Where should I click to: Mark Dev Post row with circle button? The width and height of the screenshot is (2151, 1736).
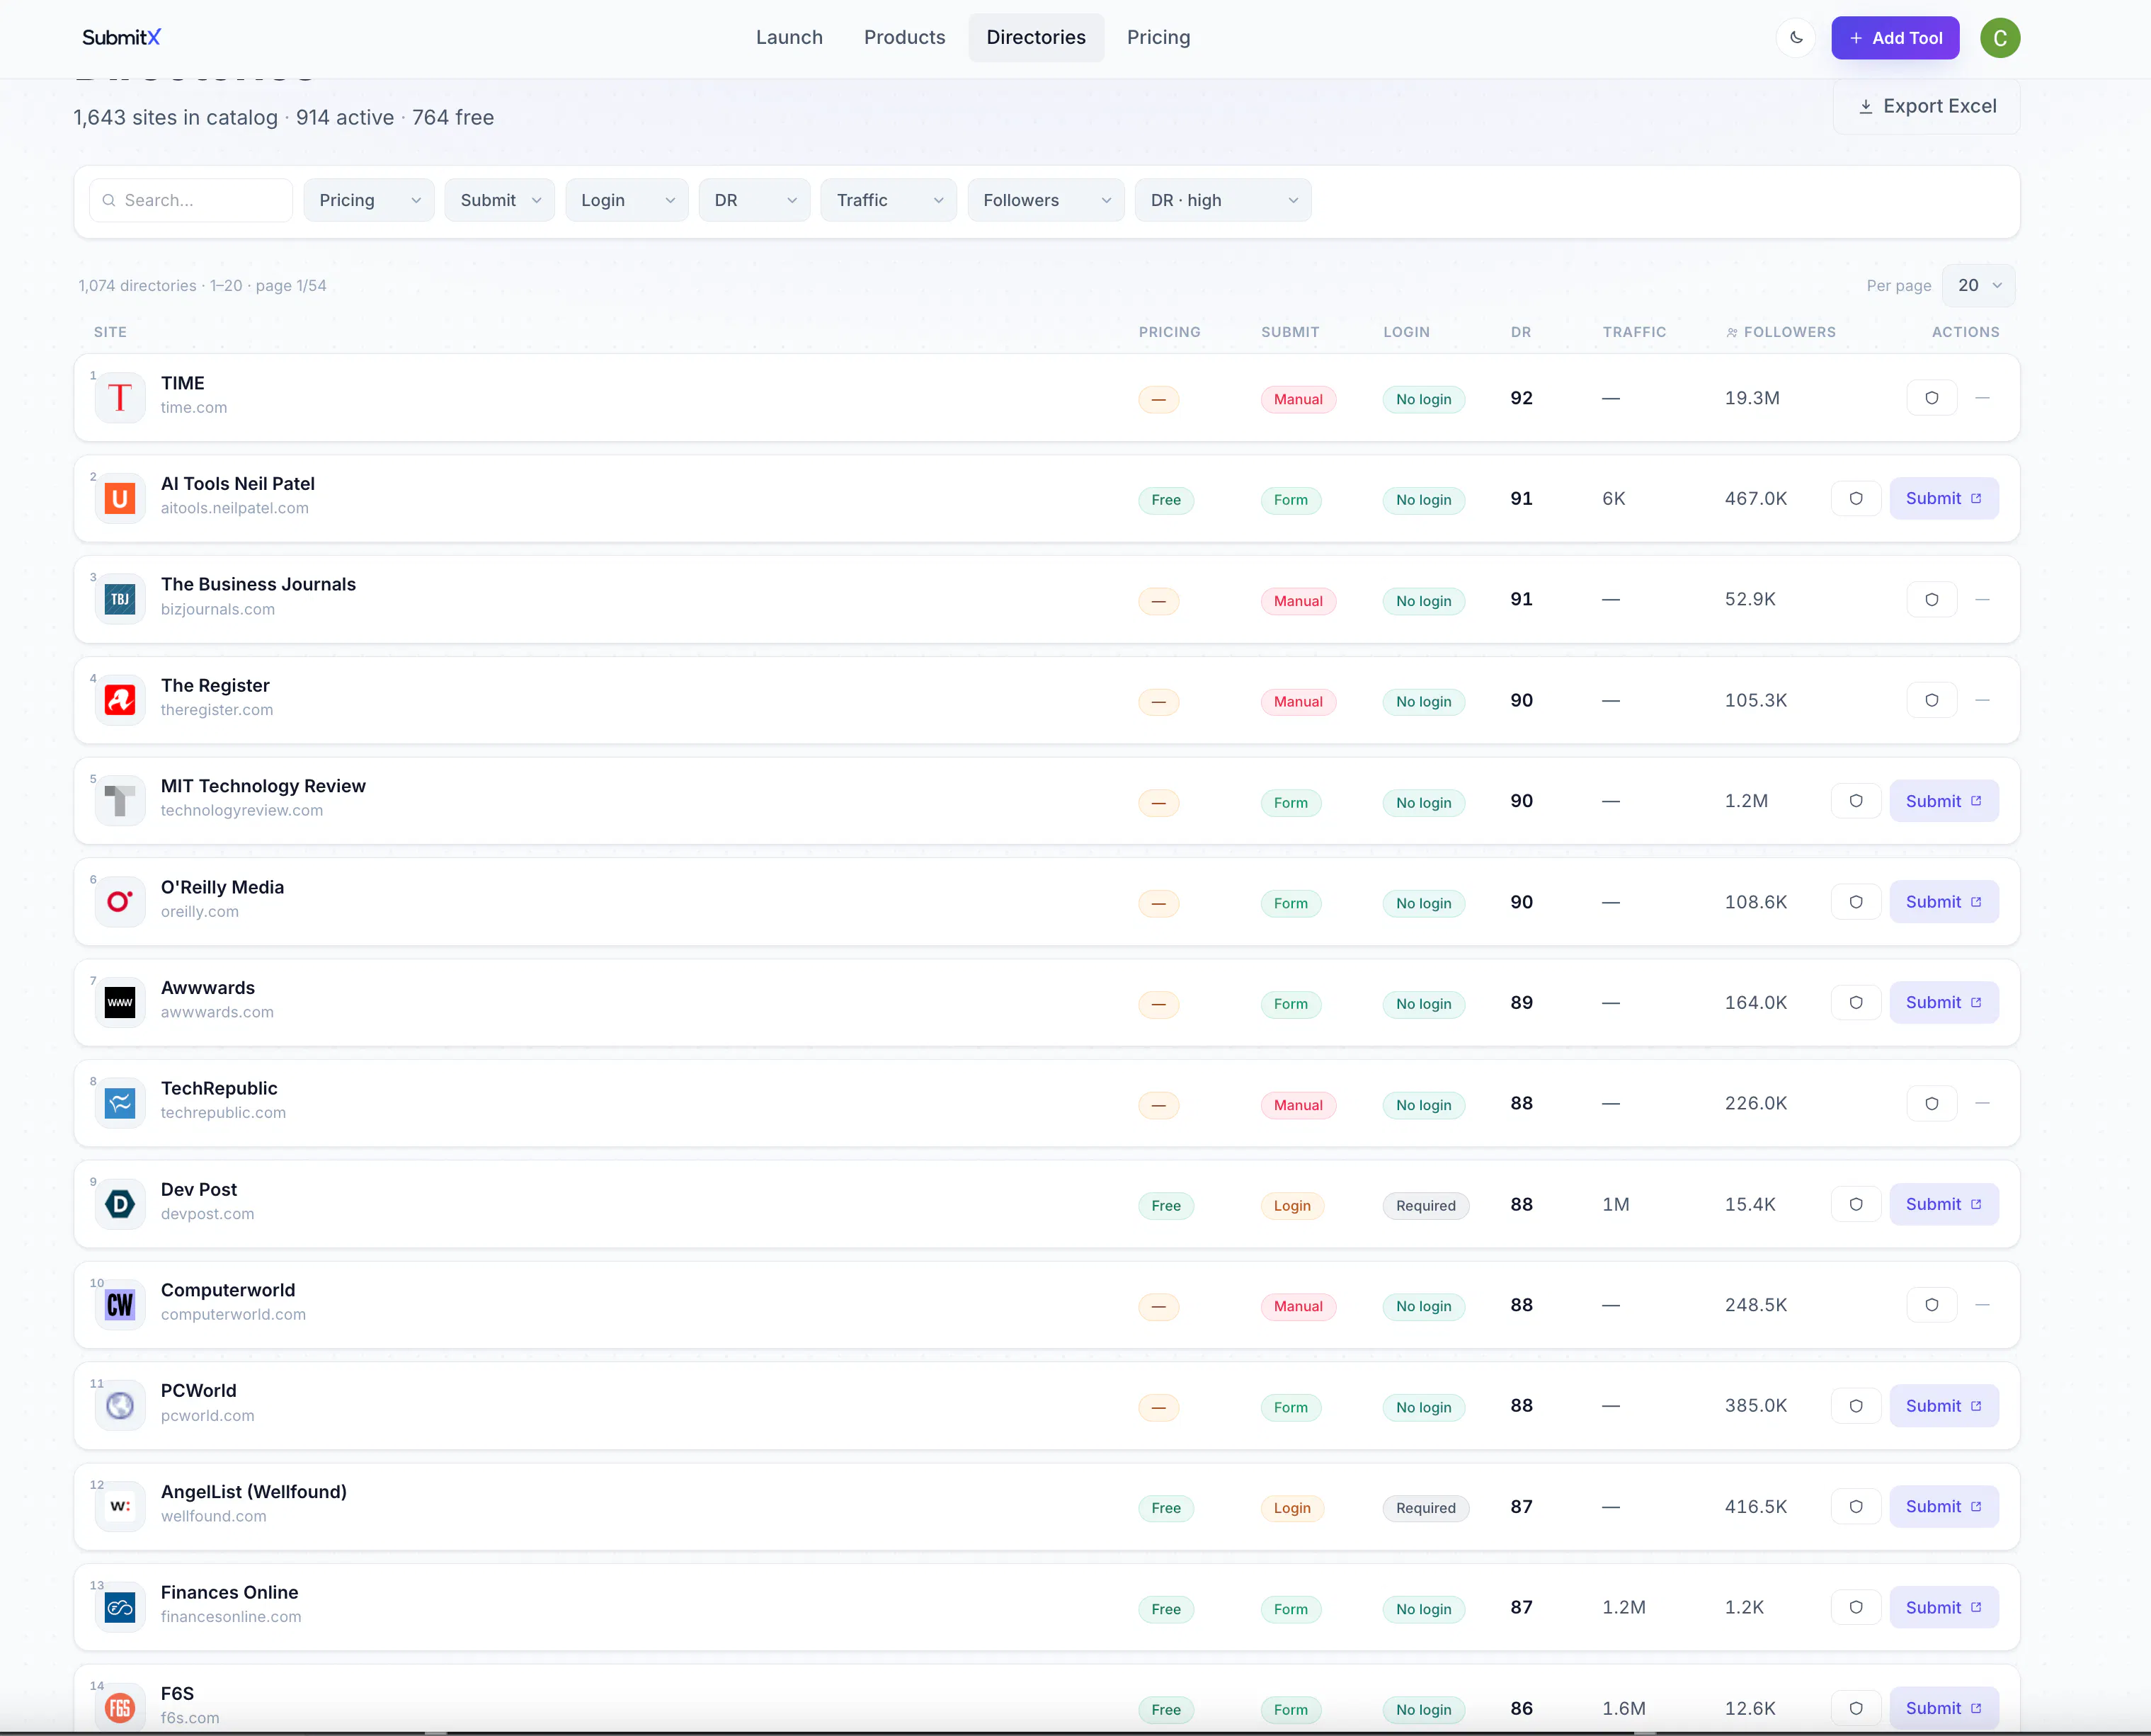point(1856,1204)
